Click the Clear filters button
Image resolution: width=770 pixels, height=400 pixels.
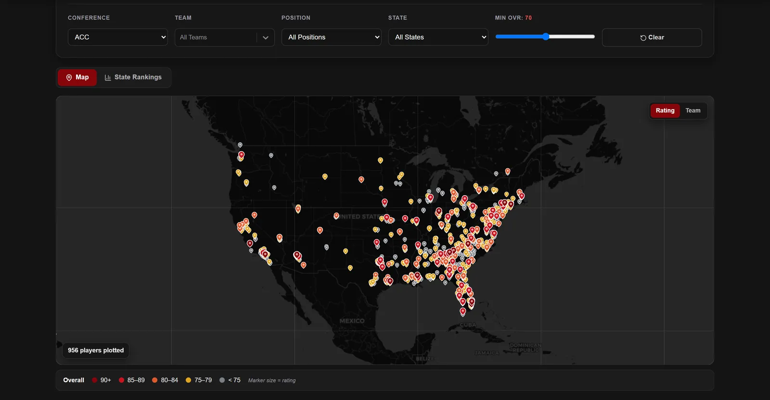click(x=652, y=37)
